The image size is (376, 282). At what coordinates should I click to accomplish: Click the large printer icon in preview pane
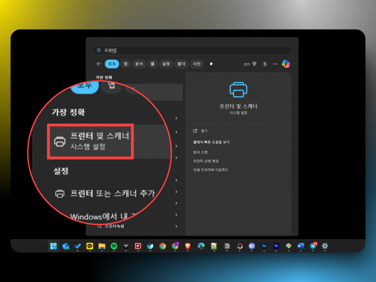click(x=238, y=89)
